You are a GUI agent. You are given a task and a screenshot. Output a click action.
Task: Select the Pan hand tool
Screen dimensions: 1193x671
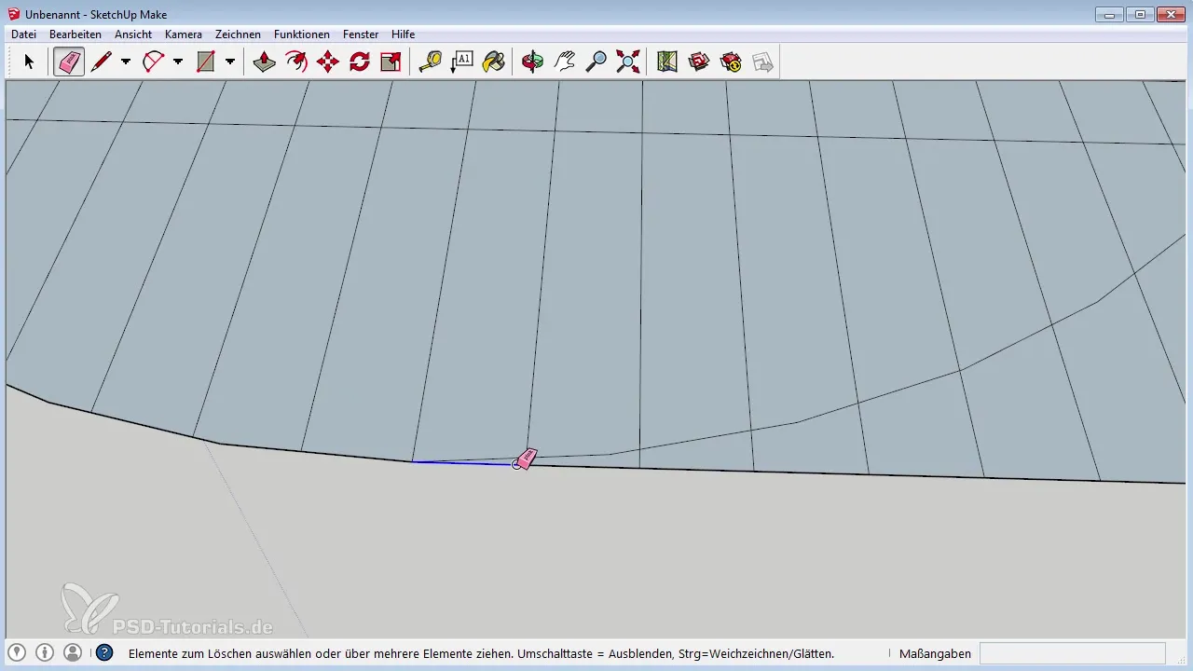pyautogui.click(x=565, y=62)
